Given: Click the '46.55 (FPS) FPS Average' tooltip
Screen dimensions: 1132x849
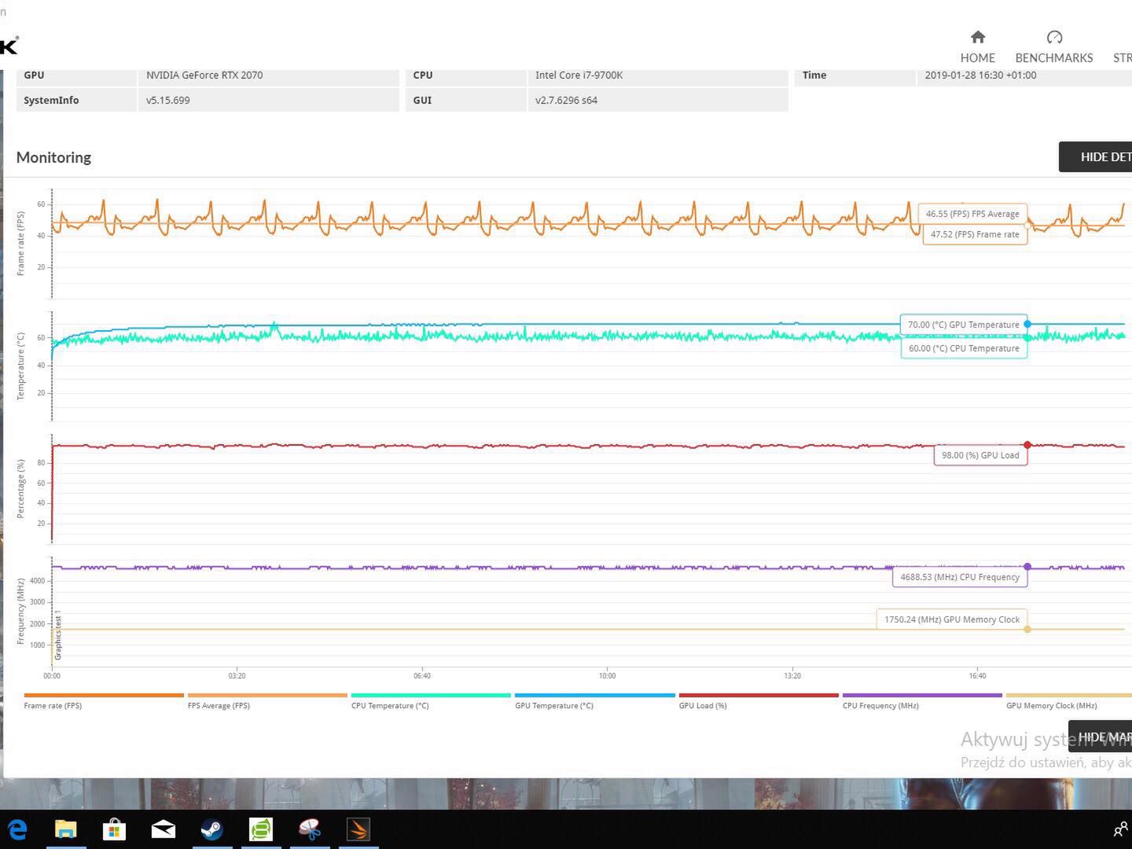Looking at the screenshot, I should [972, 214].
